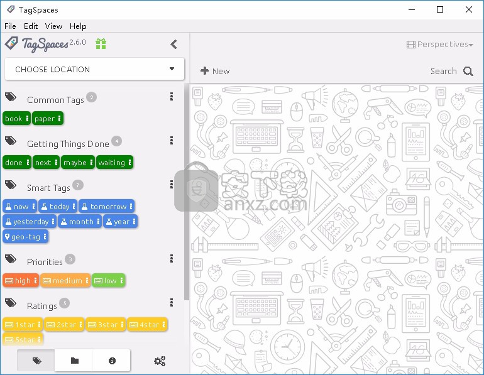Switch to the tag library tab icon
This screenshot has height=375, width=484.
point(36,361)
